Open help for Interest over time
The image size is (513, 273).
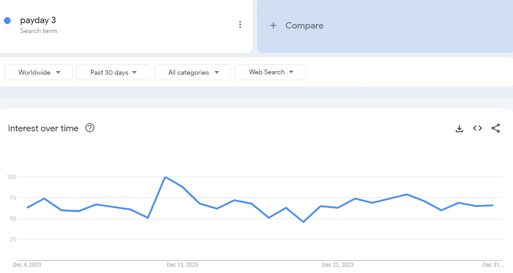90,128
